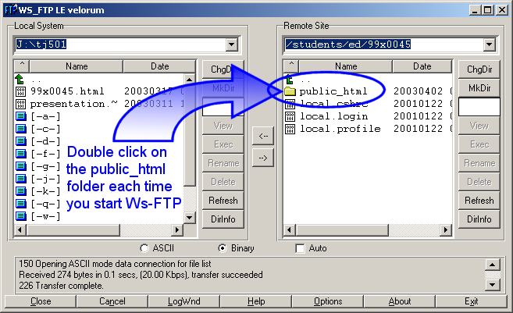
Task: Select ASCII transfer mode
Action: (144, 248)
